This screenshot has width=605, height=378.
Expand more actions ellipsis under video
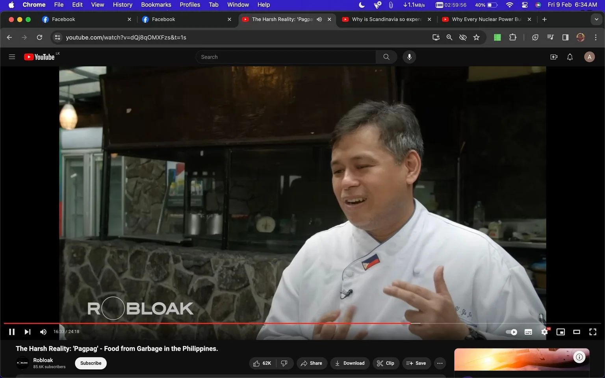(440, 363)
